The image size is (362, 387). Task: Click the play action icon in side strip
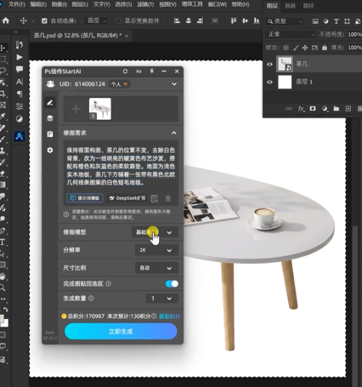pos(20,57)
